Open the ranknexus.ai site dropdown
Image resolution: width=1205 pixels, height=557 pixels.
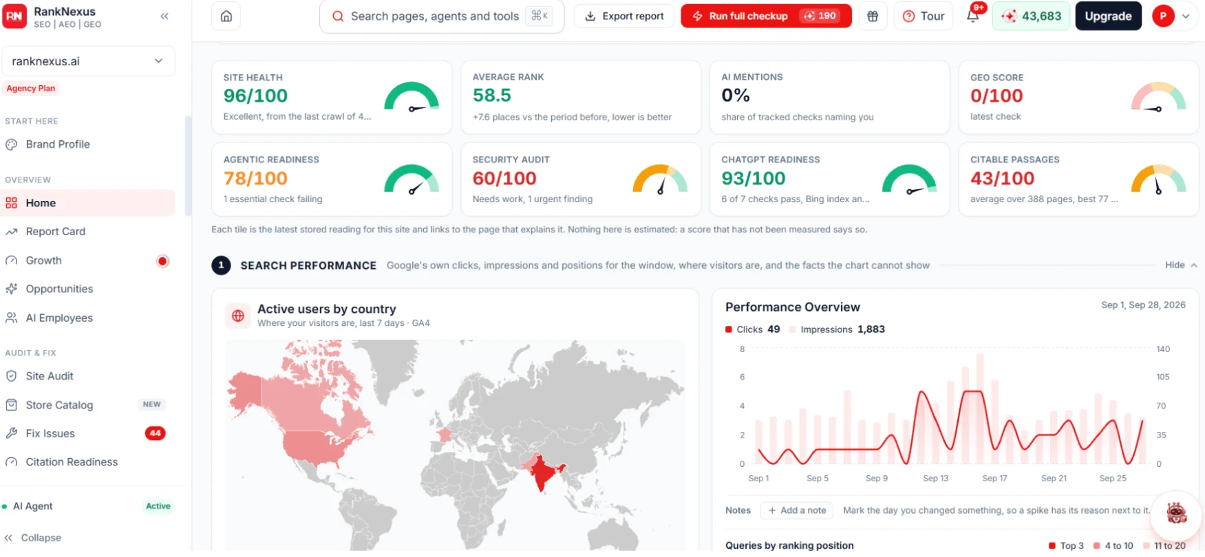[x=88, y=61]
